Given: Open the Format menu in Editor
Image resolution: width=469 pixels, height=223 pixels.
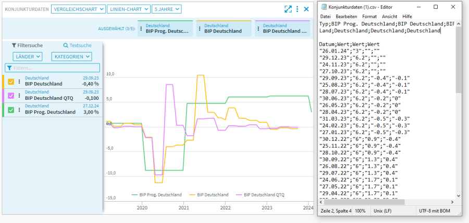Looking at the screenshot, I should pyautogui.click(x=369, y=17).
